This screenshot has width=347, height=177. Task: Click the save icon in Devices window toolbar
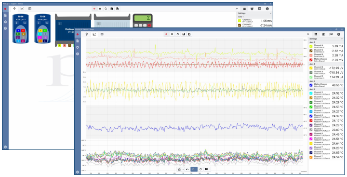click(x=111, y=9)
